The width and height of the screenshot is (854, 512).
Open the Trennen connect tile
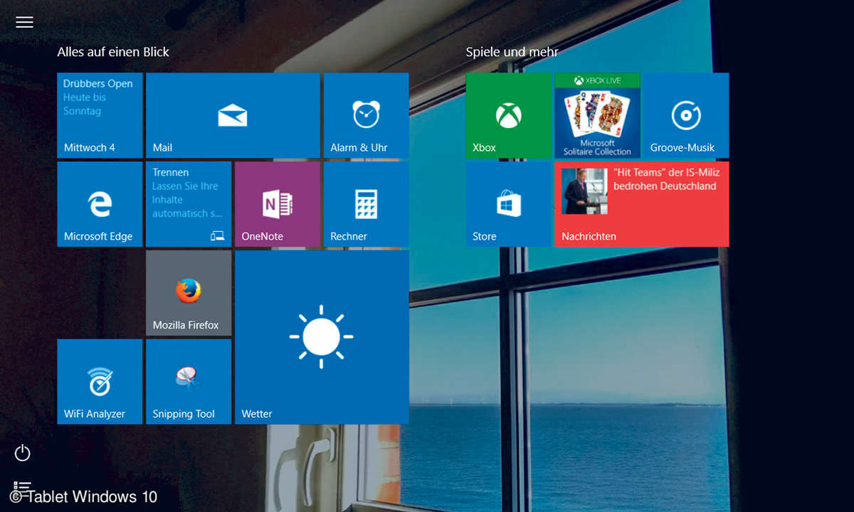click(189, 204)
